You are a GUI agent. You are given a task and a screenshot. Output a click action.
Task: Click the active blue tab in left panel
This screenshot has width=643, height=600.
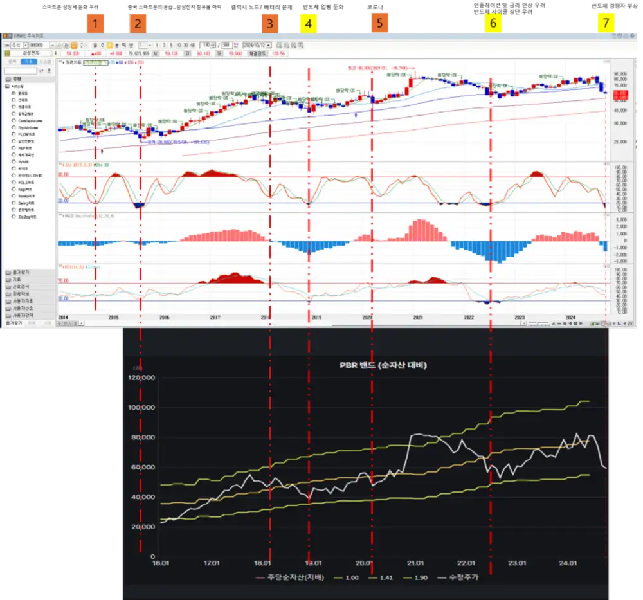click(x=29, y=62)
